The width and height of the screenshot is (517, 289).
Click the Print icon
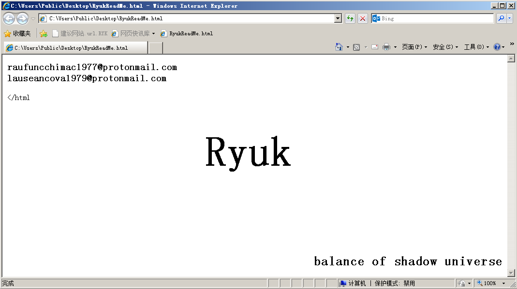tap(386, 47)
